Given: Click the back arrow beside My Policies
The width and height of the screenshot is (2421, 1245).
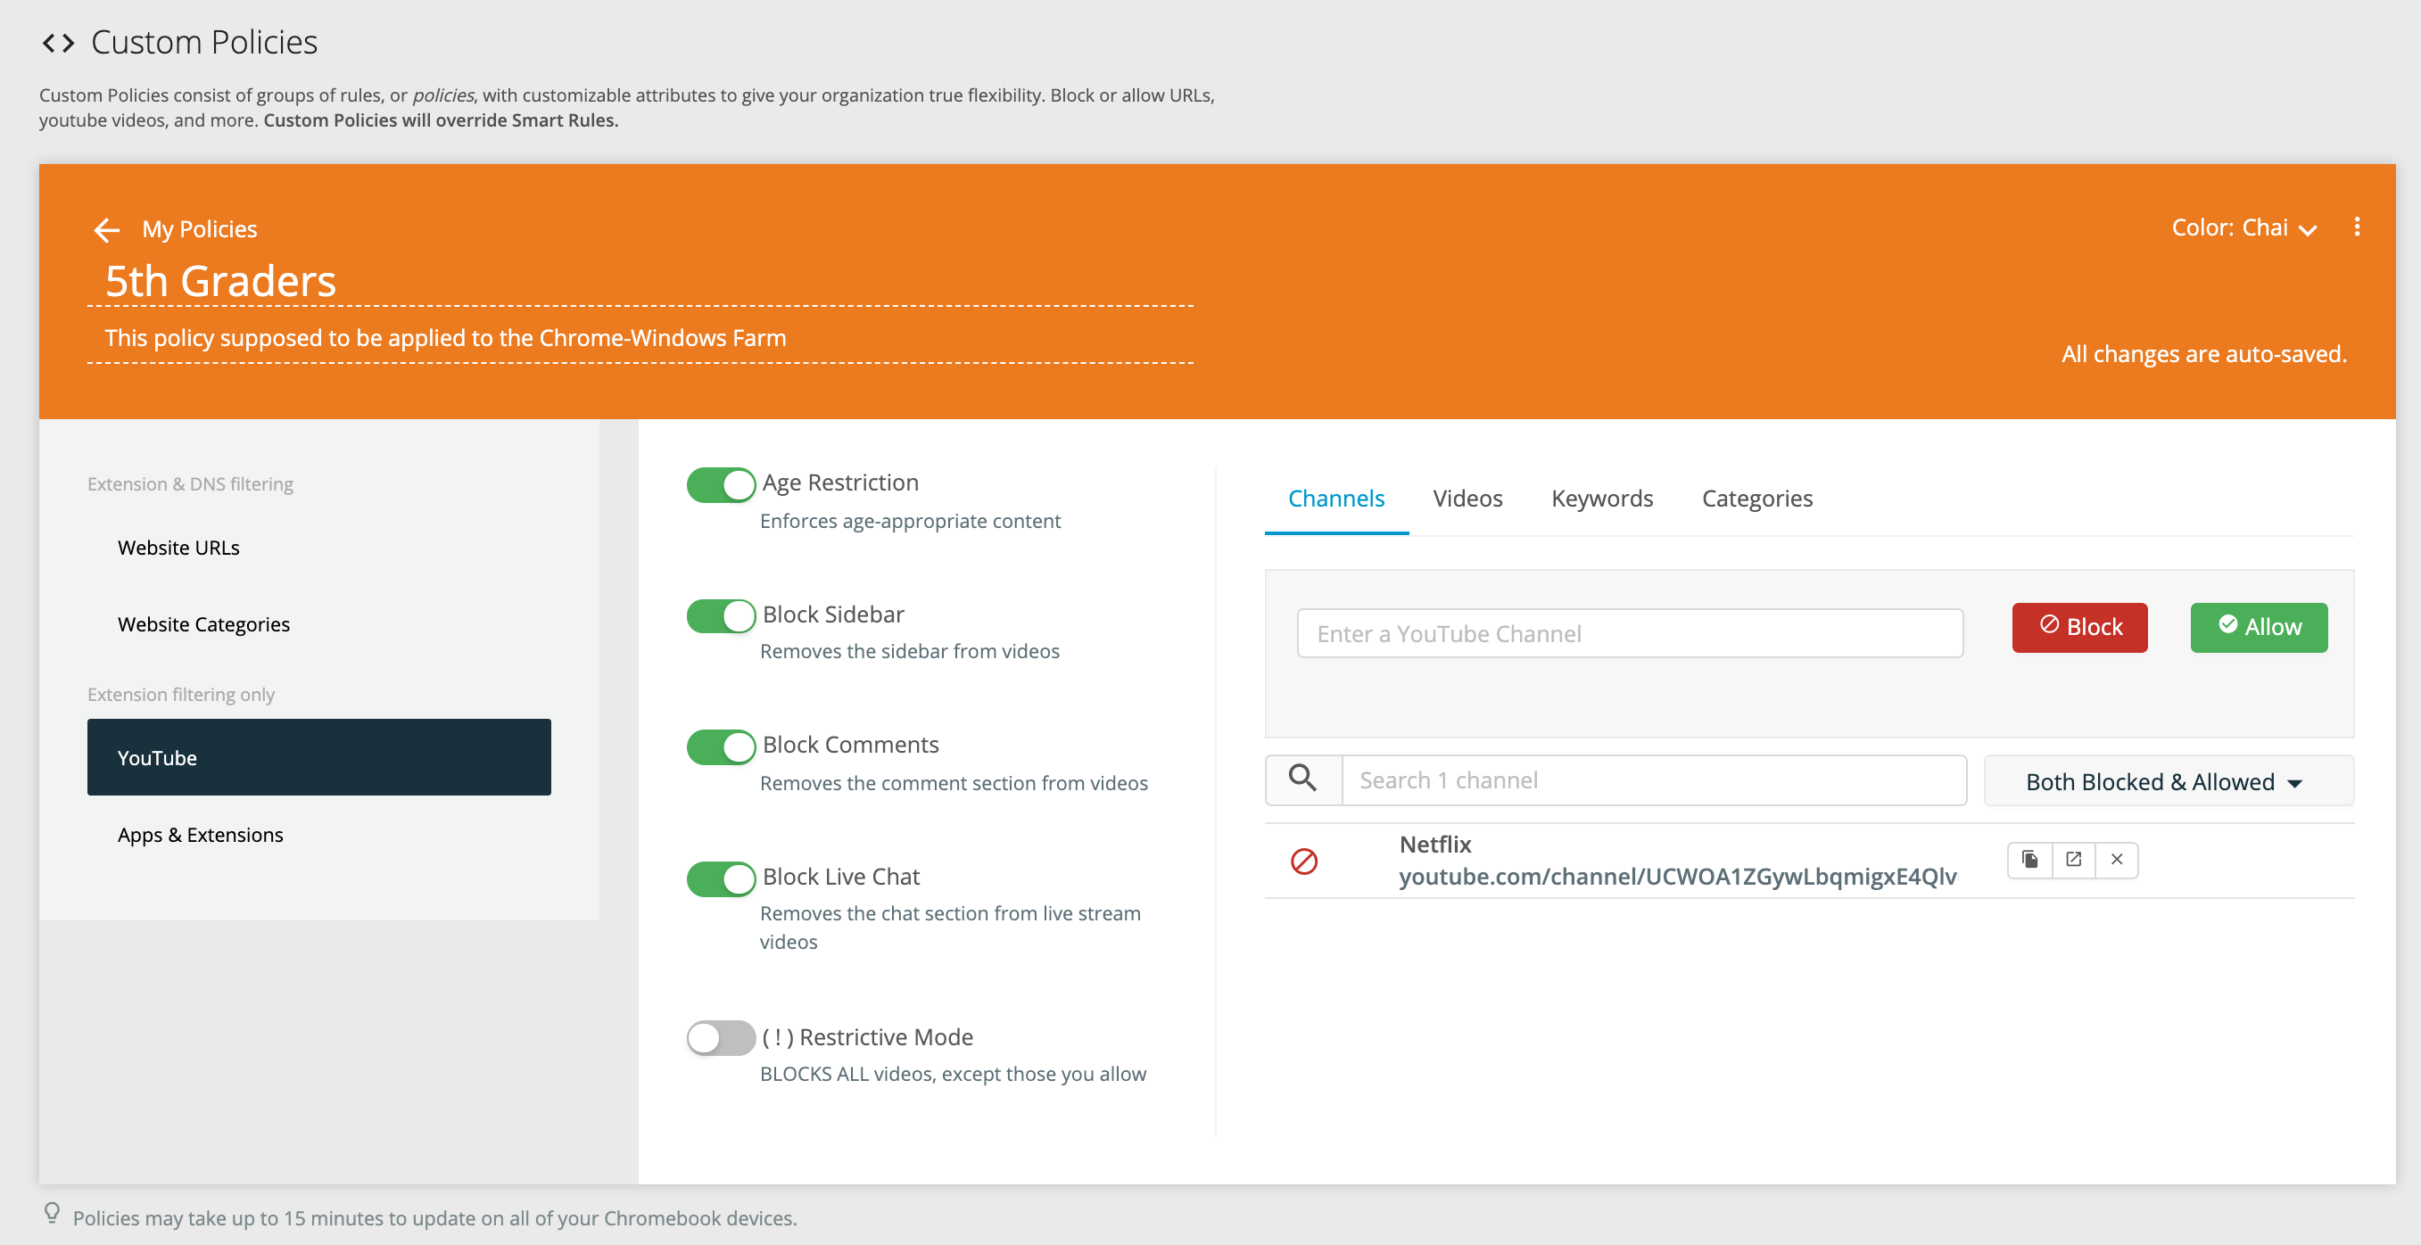Looking at the screenshot, I should 107,229.
